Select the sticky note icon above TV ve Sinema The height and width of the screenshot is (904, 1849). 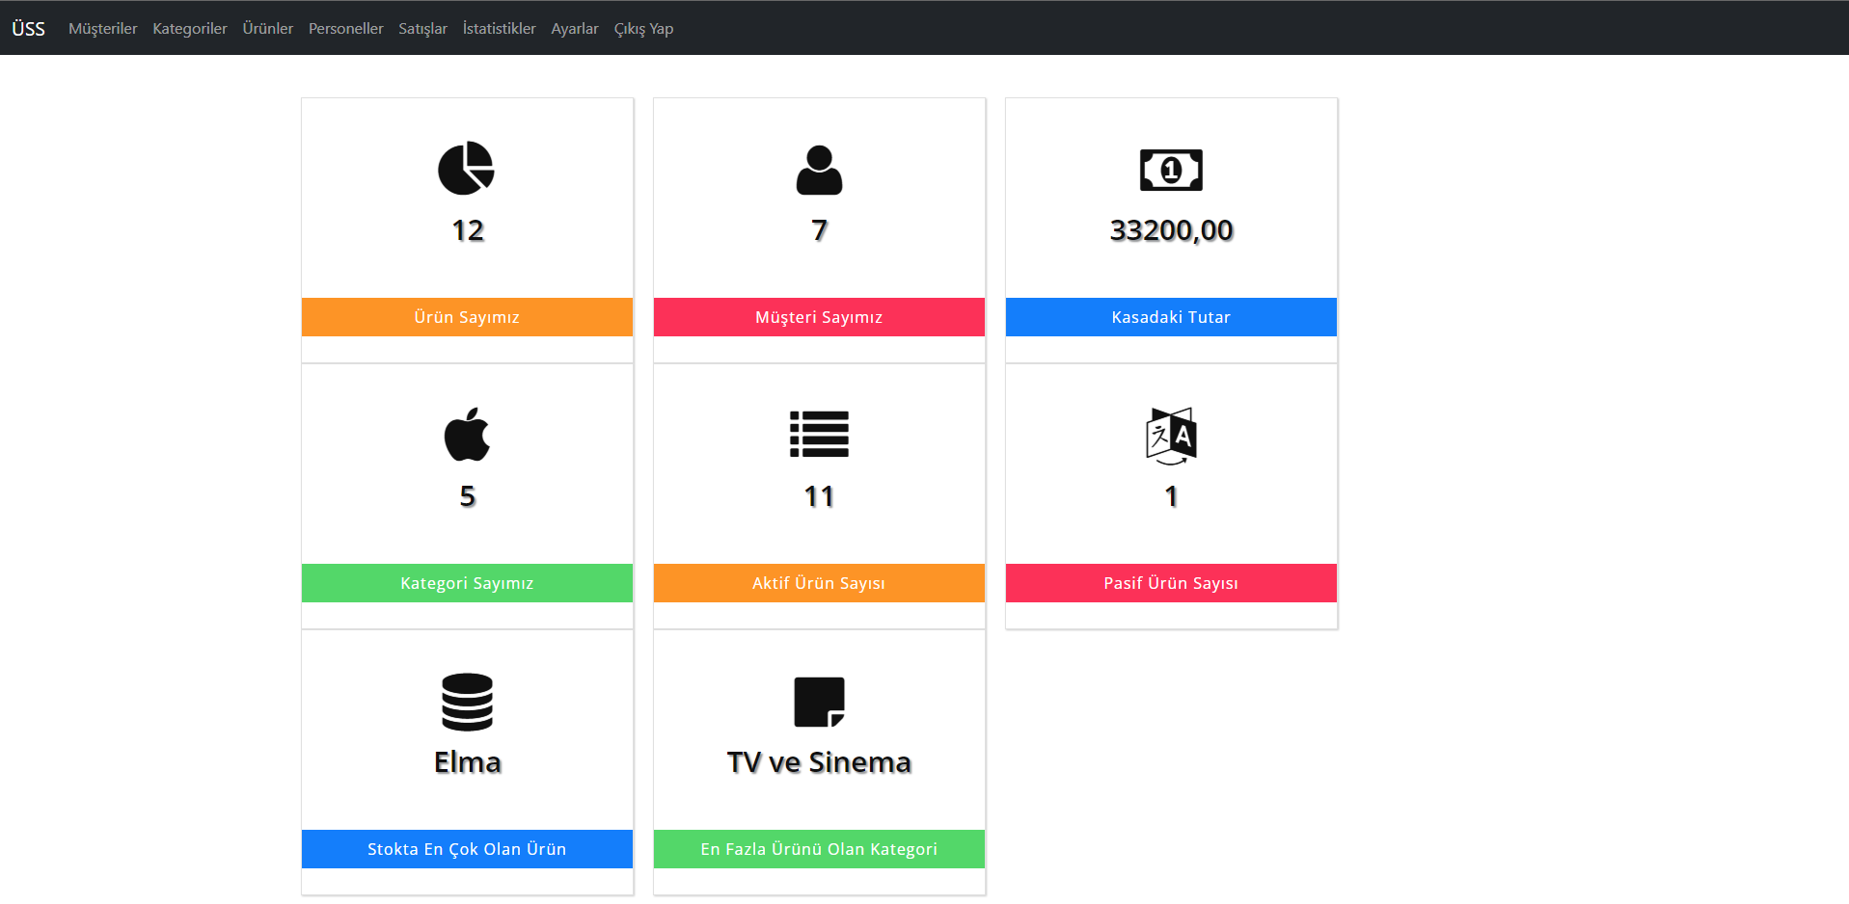tap(819, 701)
